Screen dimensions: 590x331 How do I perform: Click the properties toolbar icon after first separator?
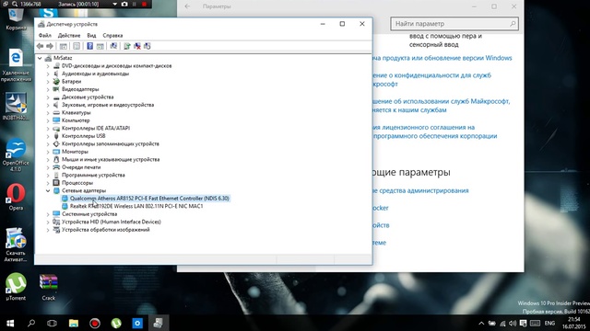click(x=77, y=46)
